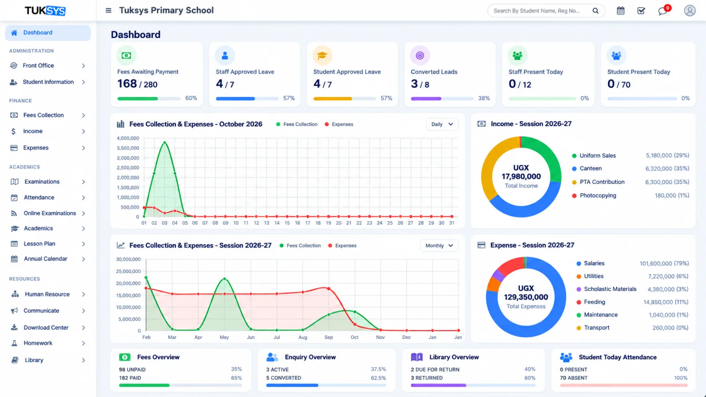The width and height of the screenshot is (706, 397).
Task: Toggle Salaries legend in Expense chart
Action: tap(590, 263)
